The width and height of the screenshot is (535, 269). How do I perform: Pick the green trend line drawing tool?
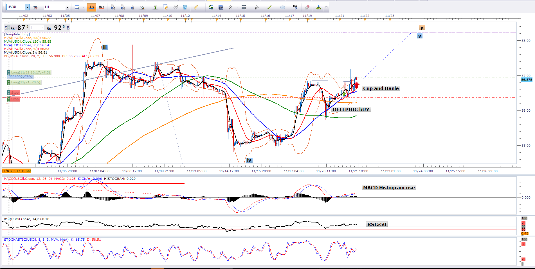coord(269,7)
